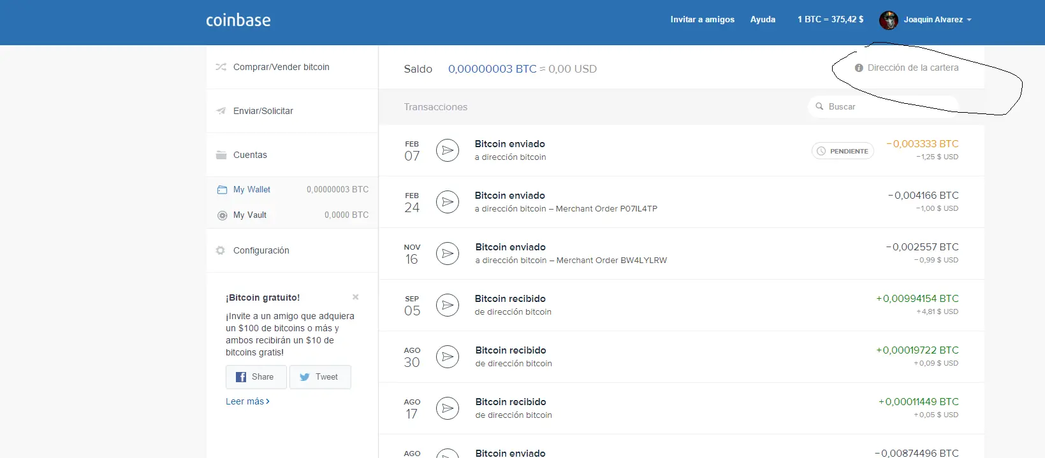Open the Feb 07 Bitcoin enviado transaction

coord(682,150)
